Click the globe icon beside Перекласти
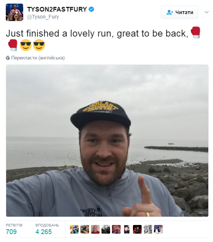Screen dimensions: 213x242 [x=8, y=58]
